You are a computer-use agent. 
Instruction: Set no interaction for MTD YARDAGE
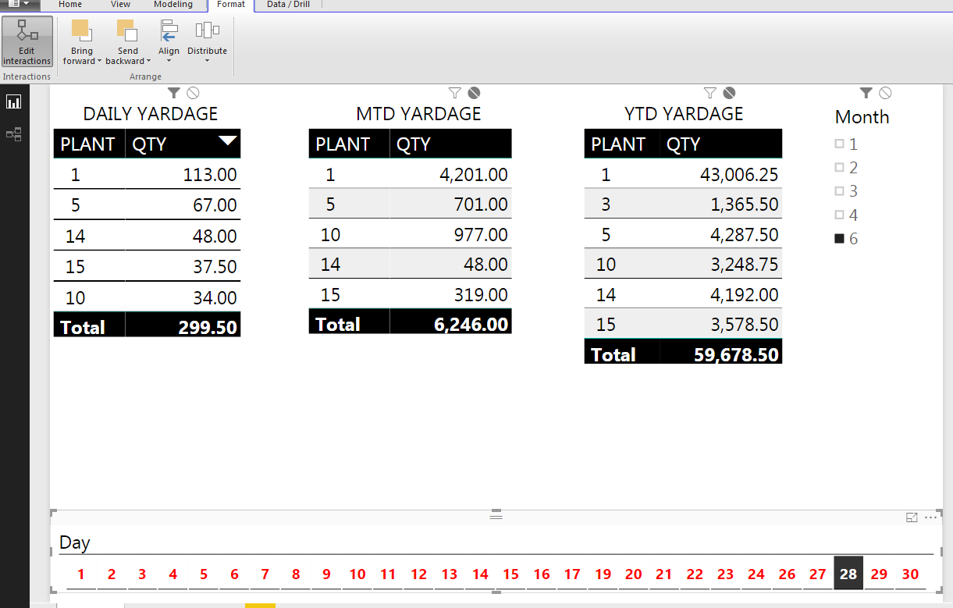tap(474, 93)
